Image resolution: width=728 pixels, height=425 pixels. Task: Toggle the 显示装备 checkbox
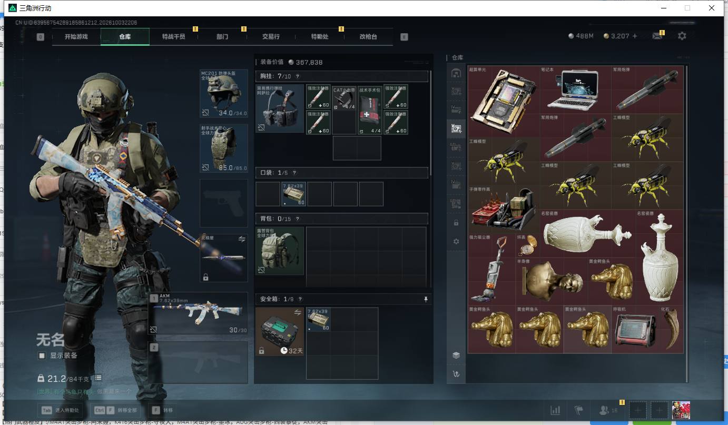[x=42, y=355]
